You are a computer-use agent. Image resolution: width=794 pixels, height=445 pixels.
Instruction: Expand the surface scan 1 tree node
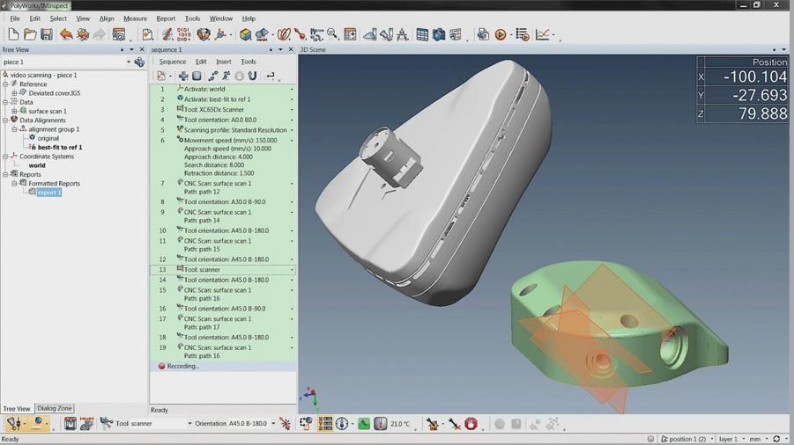click(14, 112)
